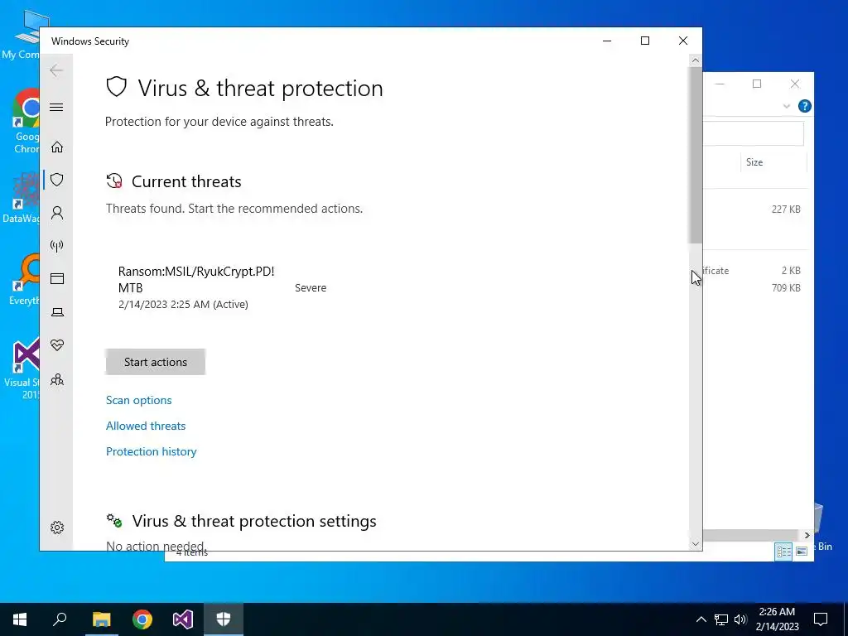This screenshot has width=848, height=636.
Task: Show hidden system tray icons chevron
Action: tap(701, 619)
